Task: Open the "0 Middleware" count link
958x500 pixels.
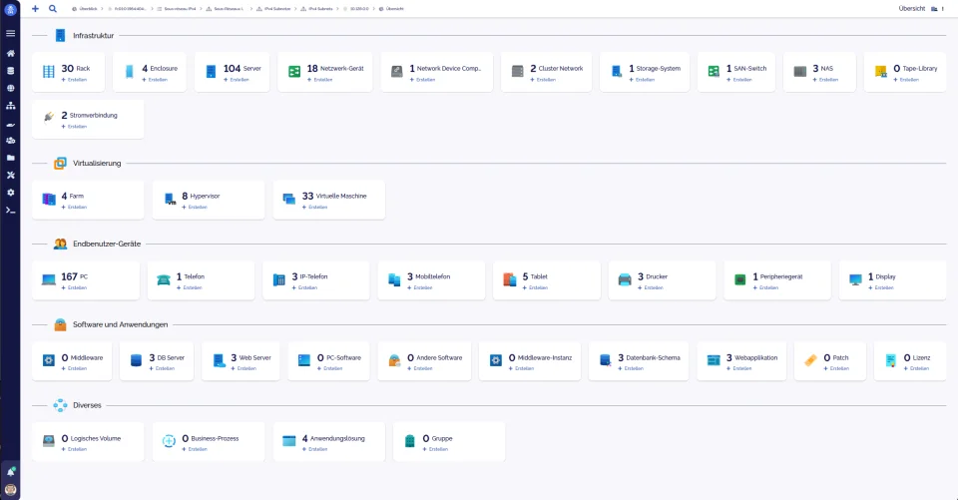Action: (x=83, y=357)
